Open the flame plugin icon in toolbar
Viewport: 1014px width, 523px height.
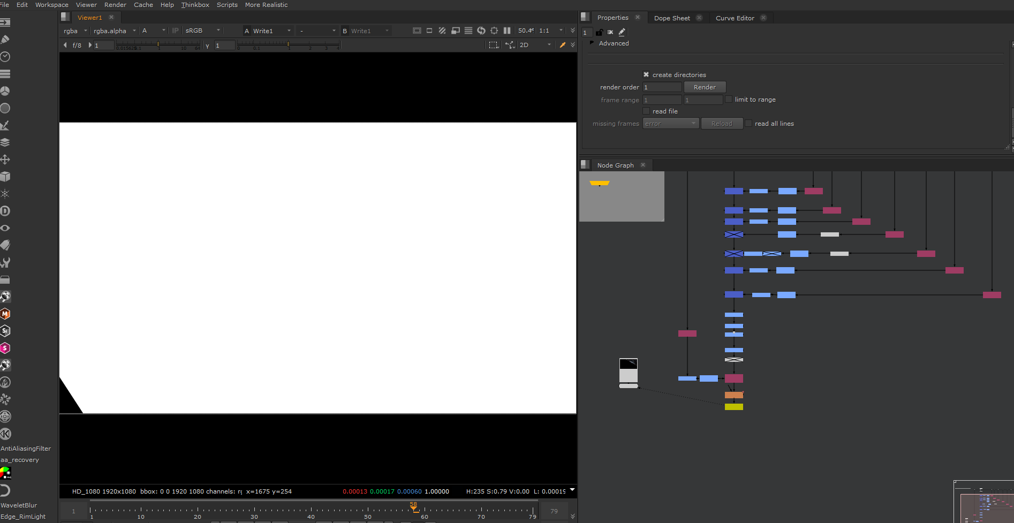tap(5, 382)
